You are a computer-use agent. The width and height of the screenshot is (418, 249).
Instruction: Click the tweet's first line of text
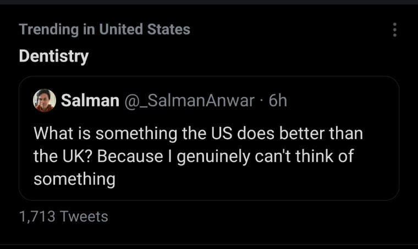click(198, 134)
